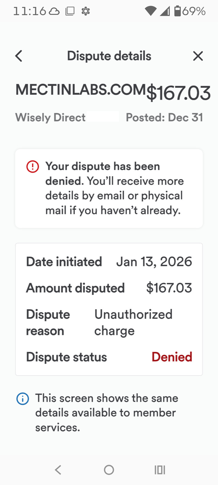Viewport: 218px width, 485px height.
Task: Tap the red Denied dispute status
Action: 172,357
